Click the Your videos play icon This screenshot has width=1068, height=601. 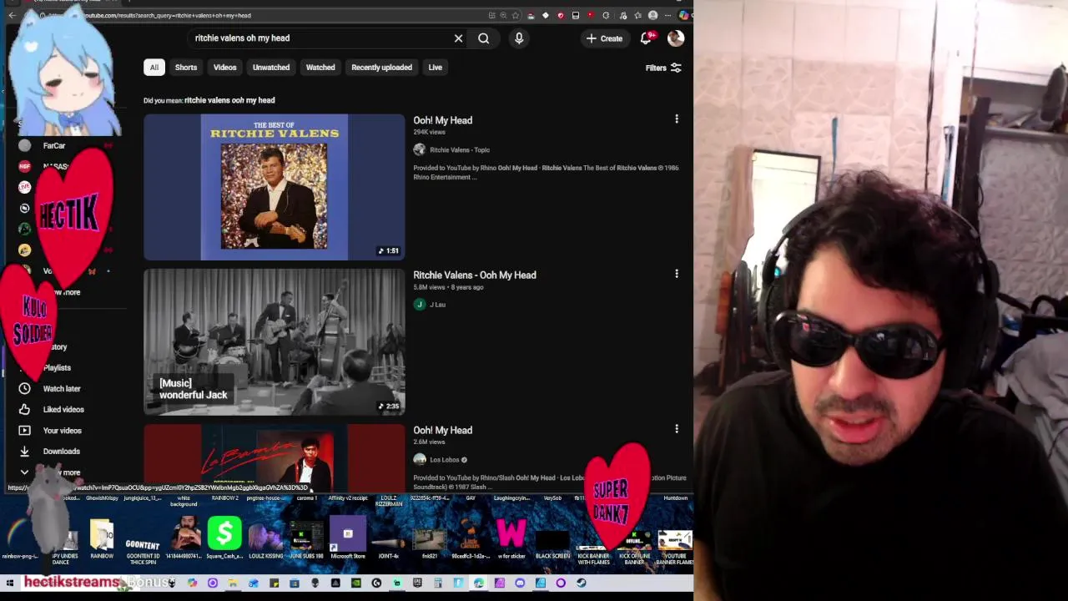pos(24,431)
